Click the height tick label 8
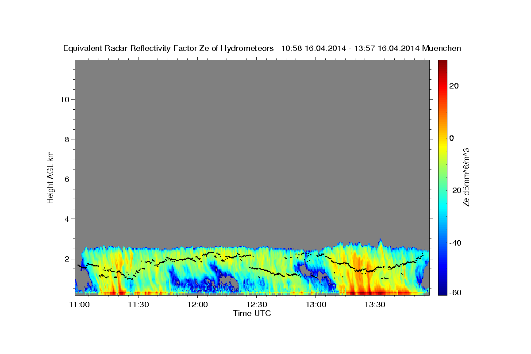 click(x=66, y=139)
